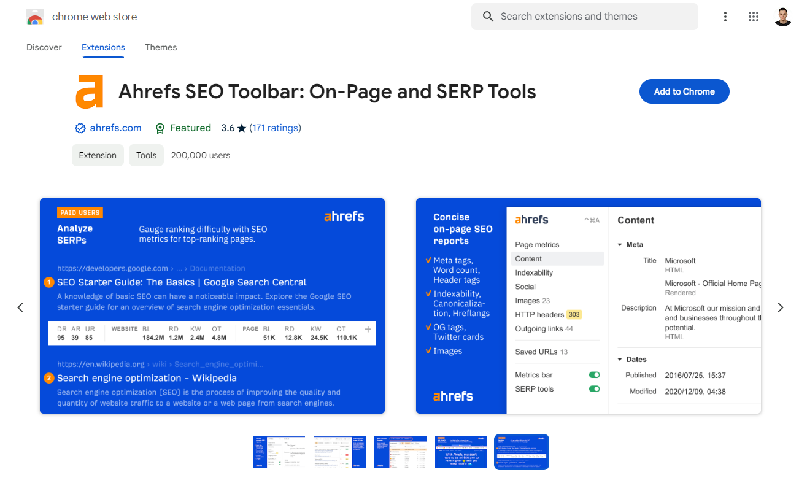
Task: Open the account profile avatar
Action: [x=783, y=17]
